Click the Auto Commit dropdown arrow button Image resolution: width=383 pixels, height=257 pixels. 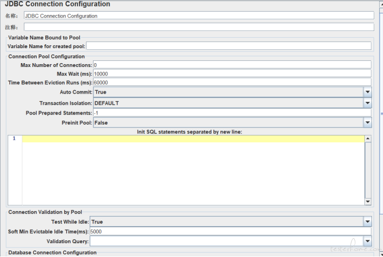[x=368, y=92]
